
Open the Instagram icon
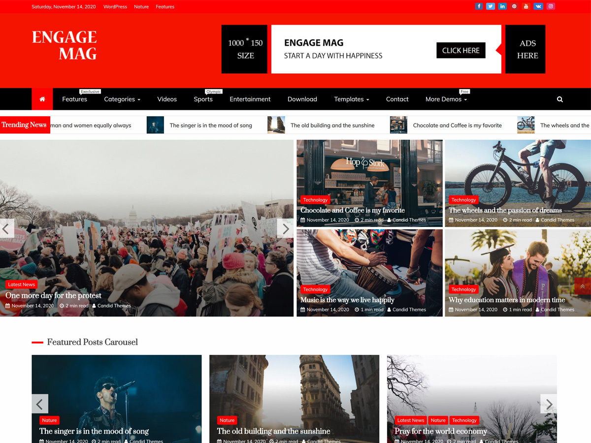(550, 6)
